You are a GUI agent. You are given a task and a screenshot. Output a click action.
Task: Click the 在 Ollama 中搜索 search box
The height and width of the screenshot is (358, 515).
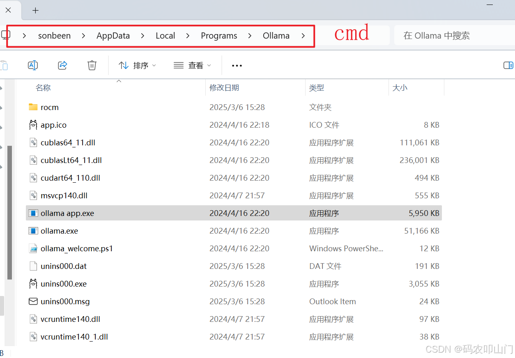(x=454, y=35)
